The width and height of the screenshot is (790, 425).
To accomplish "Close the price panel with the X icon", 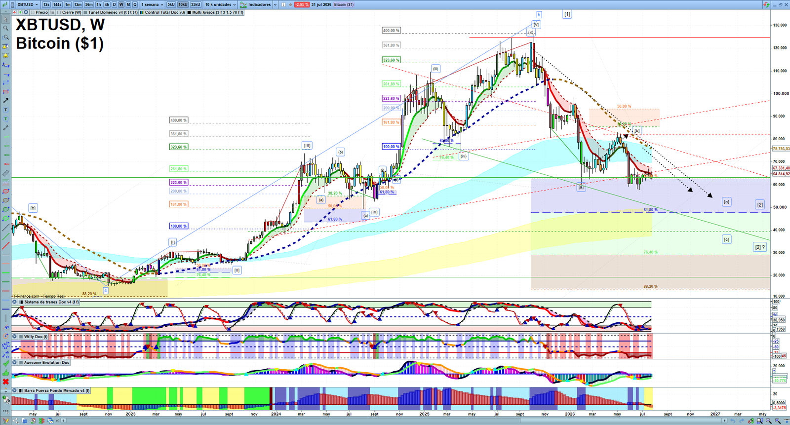I will [26, 12].
